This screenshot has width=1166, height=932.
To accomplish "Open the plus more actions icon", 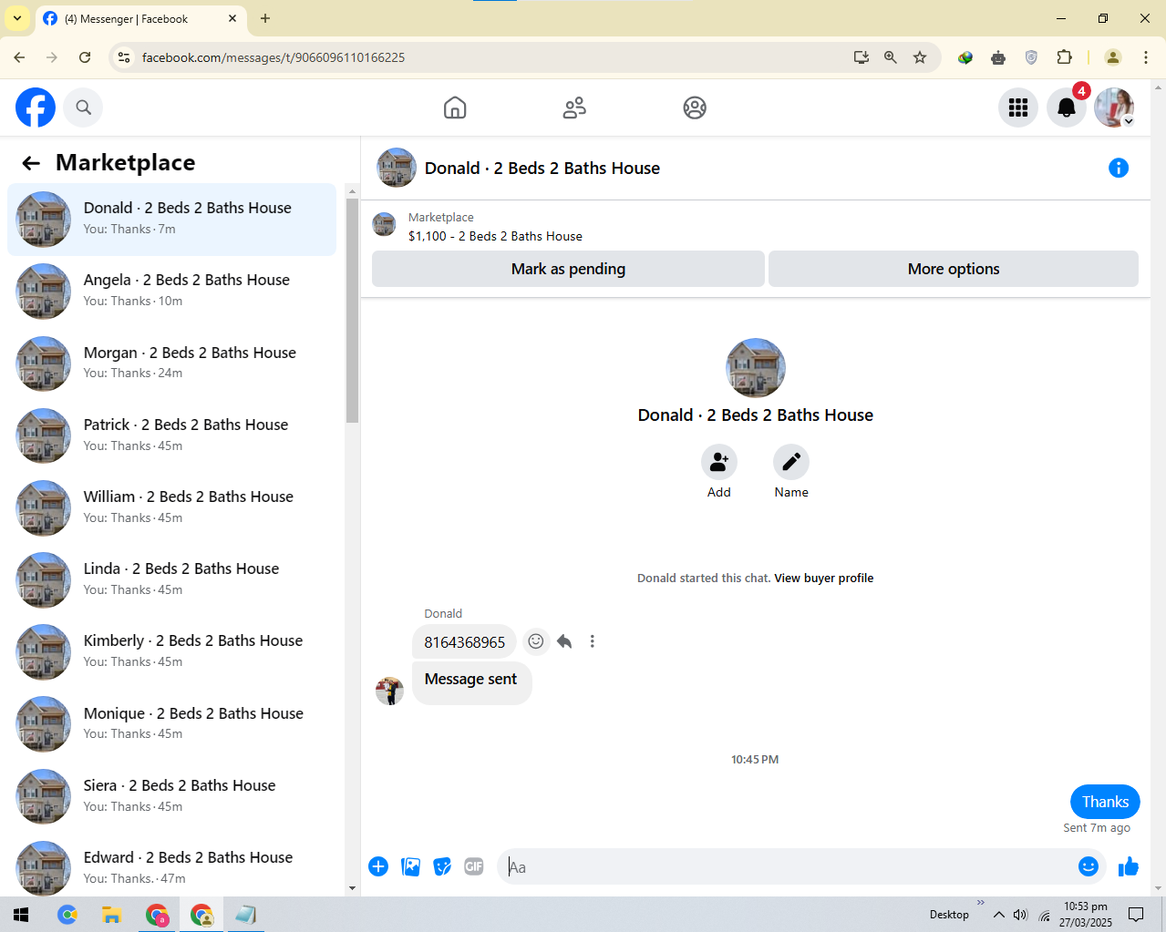I will pos(378,866).
